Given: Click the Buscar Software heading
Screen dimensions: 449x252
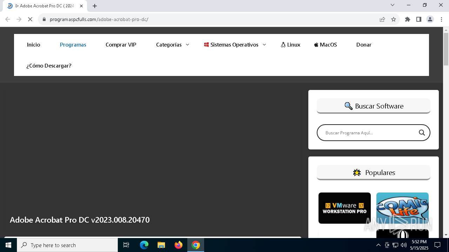Looking at the screenshot, I should (x=374, y=106).
